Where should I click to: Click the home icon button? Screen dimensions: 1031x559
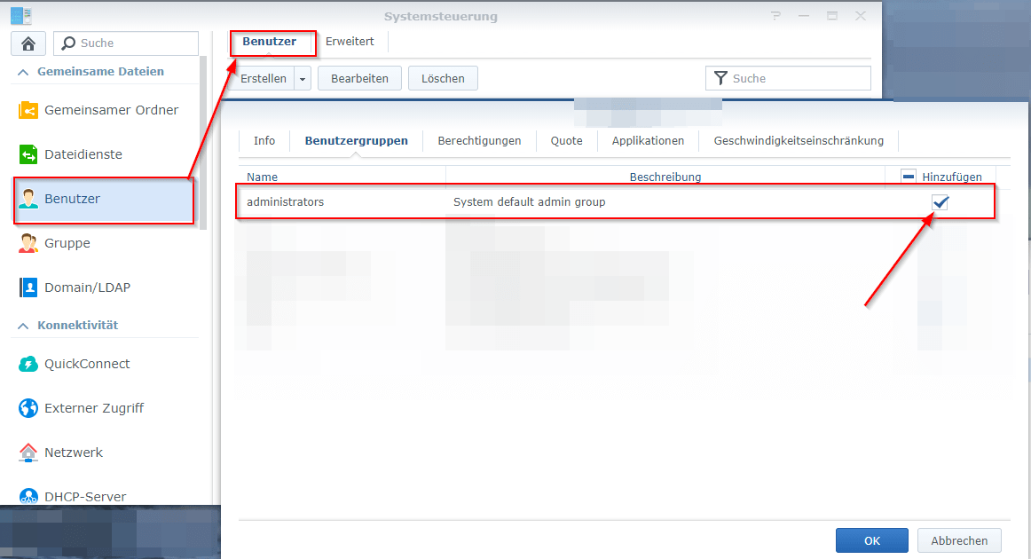28,43
